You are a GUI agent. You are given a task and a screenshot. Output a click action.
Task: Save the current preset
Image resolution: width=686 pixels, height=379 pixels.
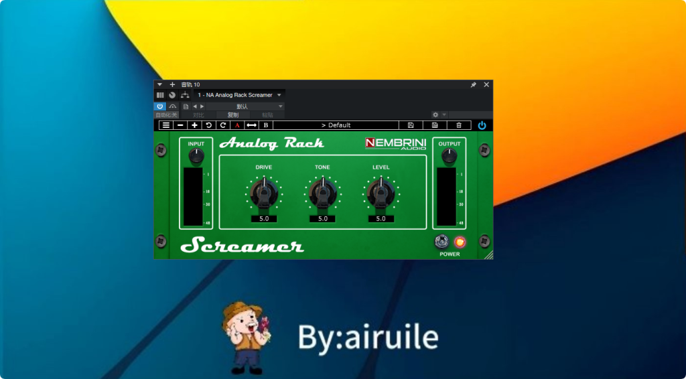411,125
